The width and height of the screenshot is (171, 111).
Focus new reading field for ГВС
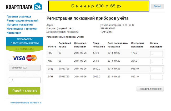[x=156, y=54]
